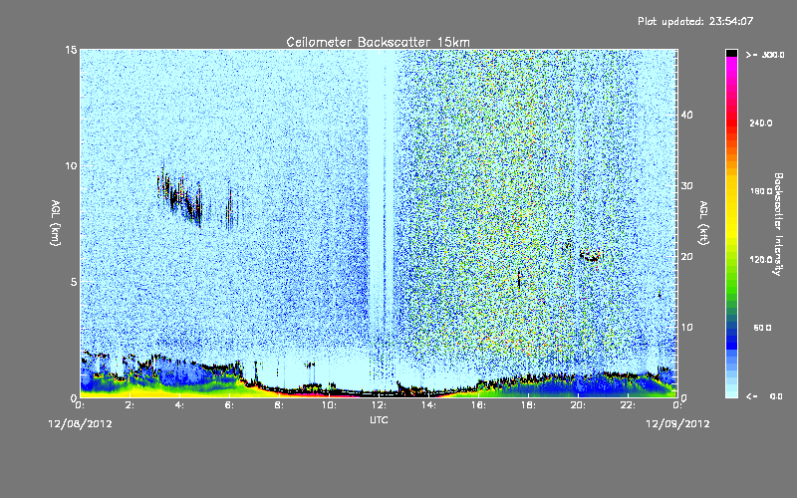This screenshot has width=797, height=498.
Task: Click the 240.0 colorbar value label
Action: pyautogui.click(x=761, y=123)
